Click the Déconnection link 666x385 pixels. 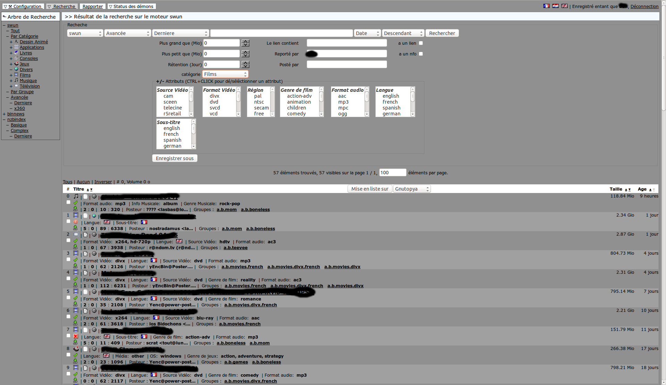point(644,6)
